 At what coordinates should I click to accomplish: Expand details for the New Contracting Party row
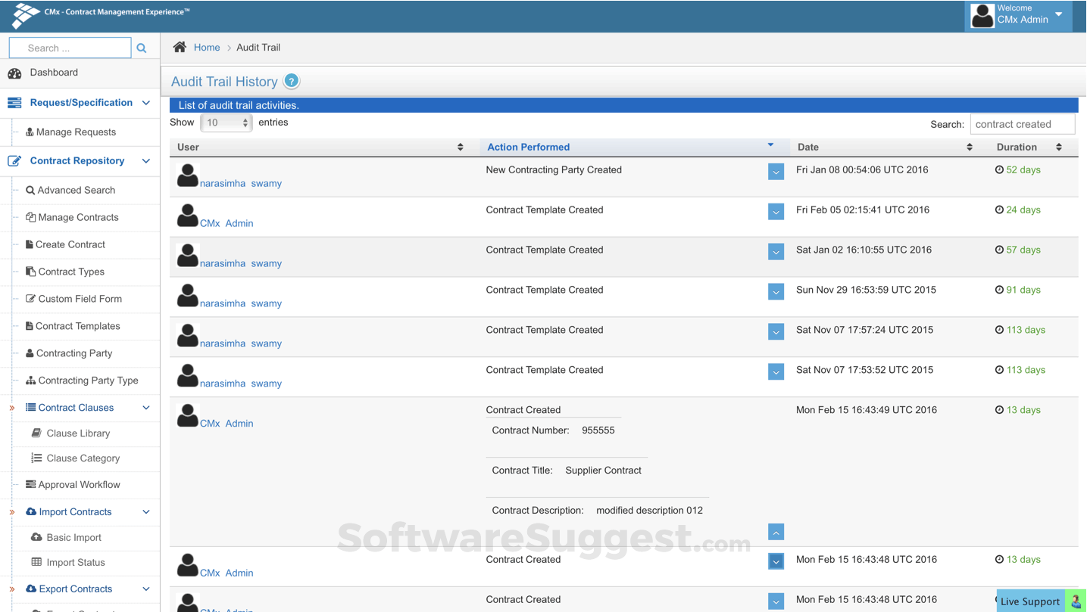[x=775, y=172]
